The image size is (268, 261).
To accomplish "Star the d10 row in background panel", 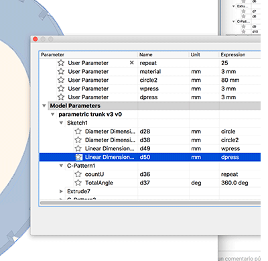I will tap(243, 32).
